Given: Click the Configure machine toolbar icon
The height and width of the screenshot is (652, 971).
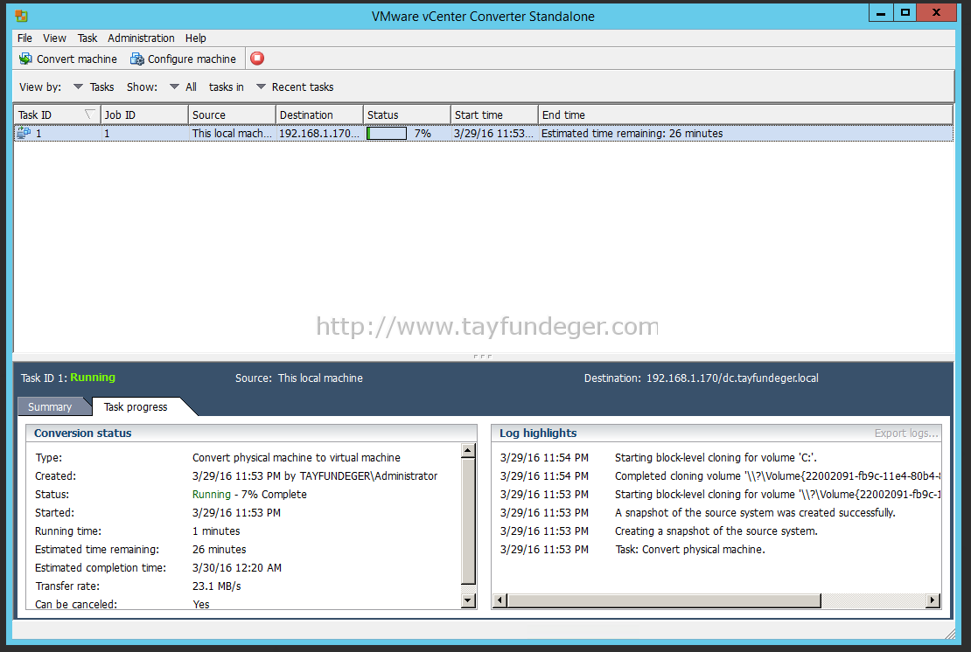Looking at the screenshot, I should [136, 59].
